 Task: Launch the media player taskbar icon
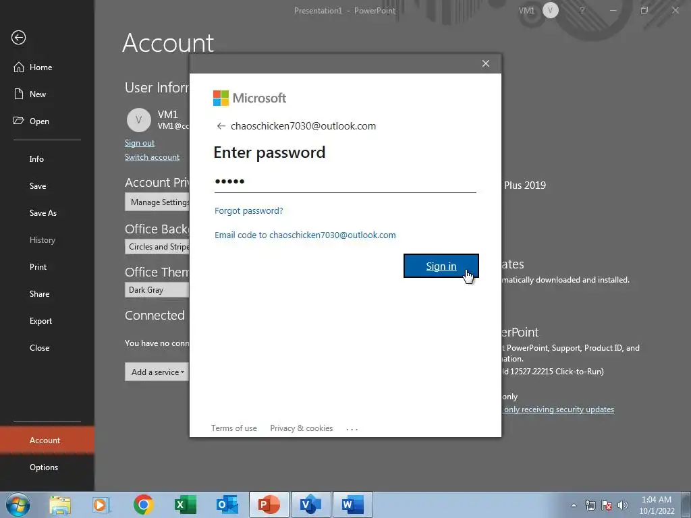pyautogui.click(x=101, y=505)
